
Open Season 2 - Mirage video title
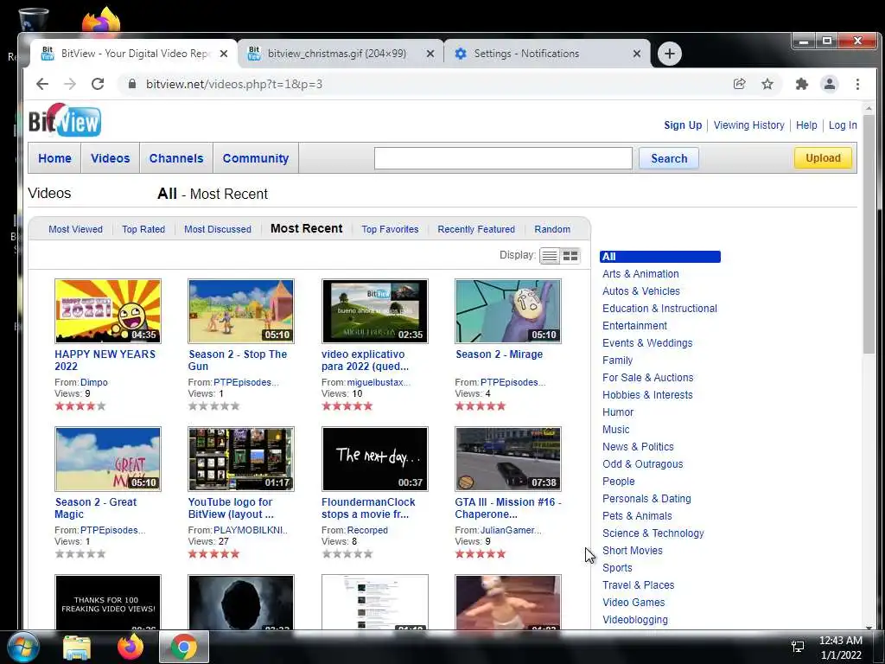coord(499,354)
